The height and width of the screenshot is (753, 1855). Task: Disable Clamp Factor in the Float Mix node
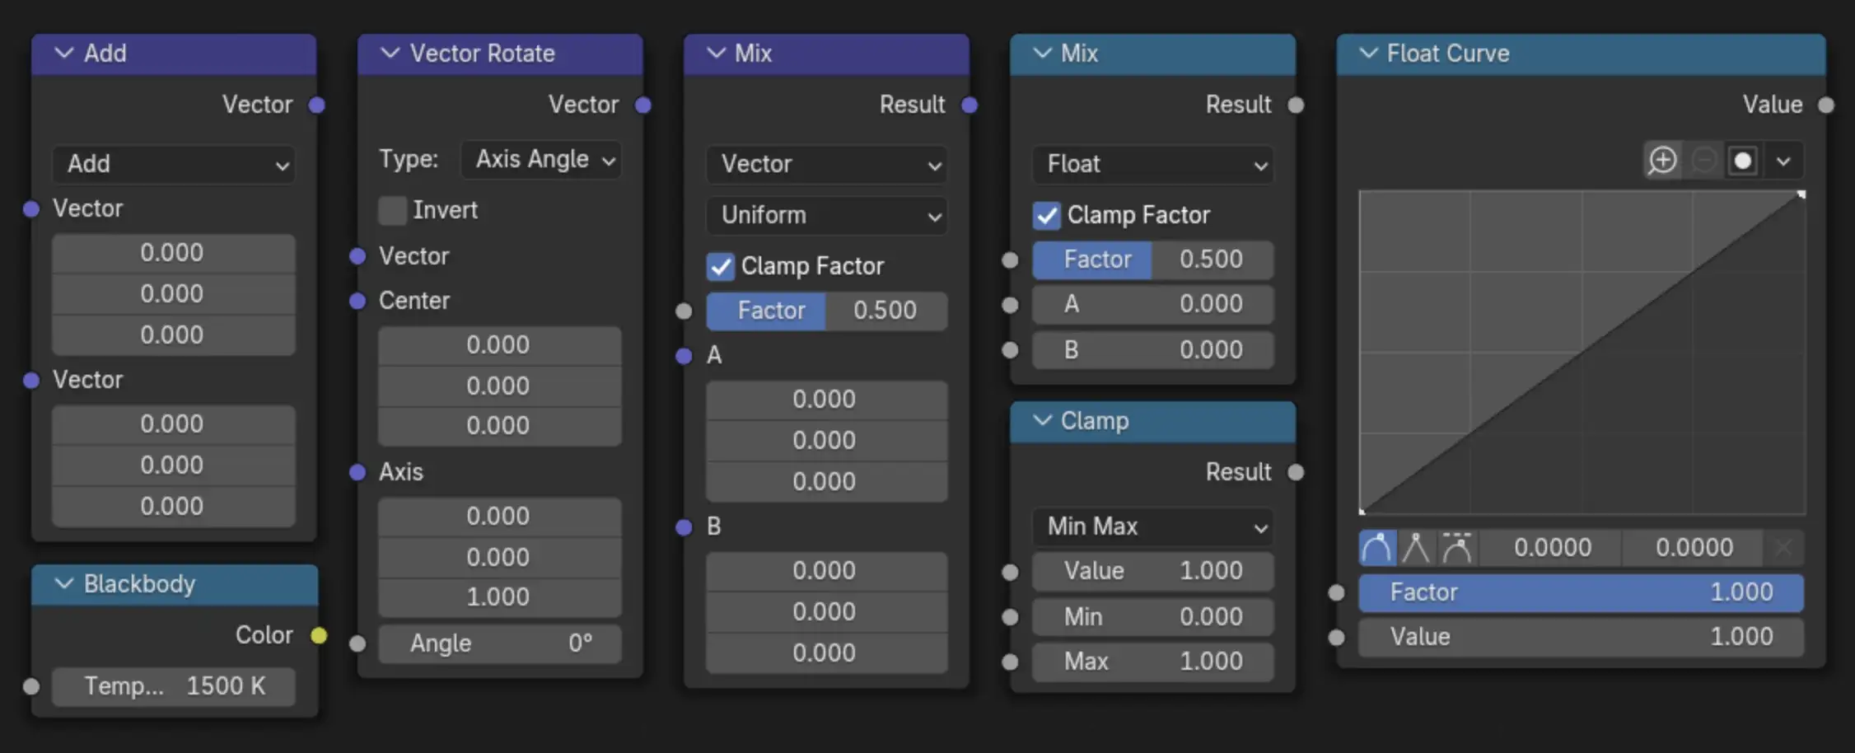[x=1047, y=215]
